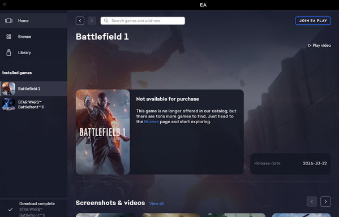The image size is (339, 217).
Task: Select STAR WARS Battlefront II in installed games
Action: [x=33, y=105]
